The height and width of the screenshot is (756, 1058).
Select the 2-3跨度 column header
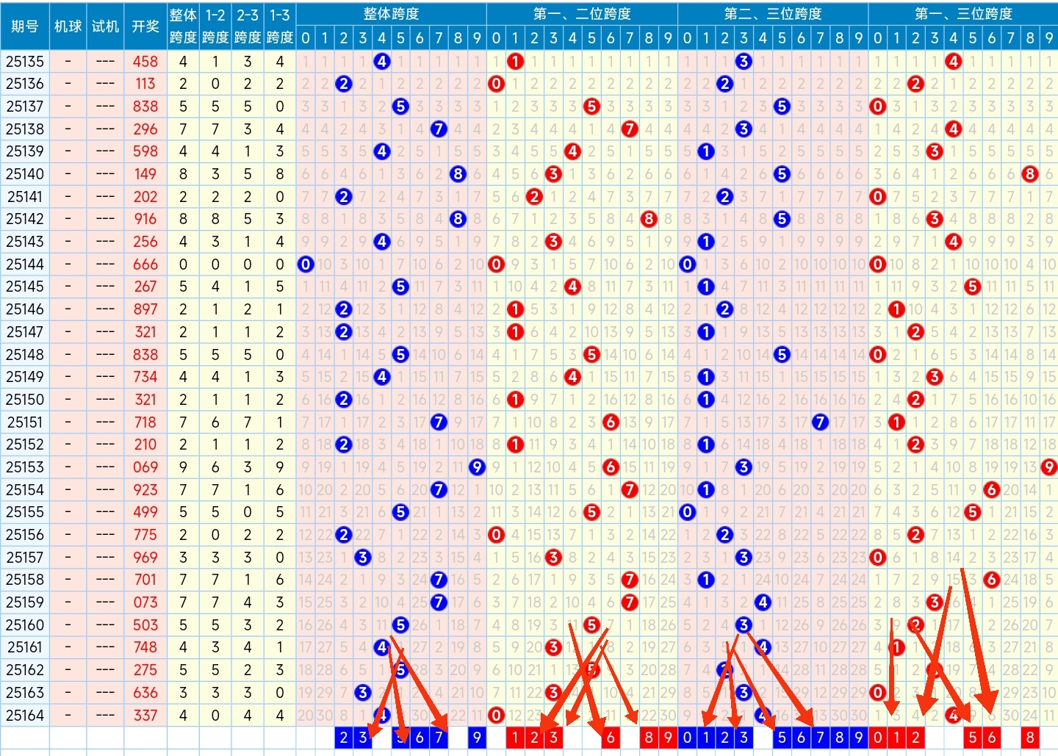coord(248,26)
